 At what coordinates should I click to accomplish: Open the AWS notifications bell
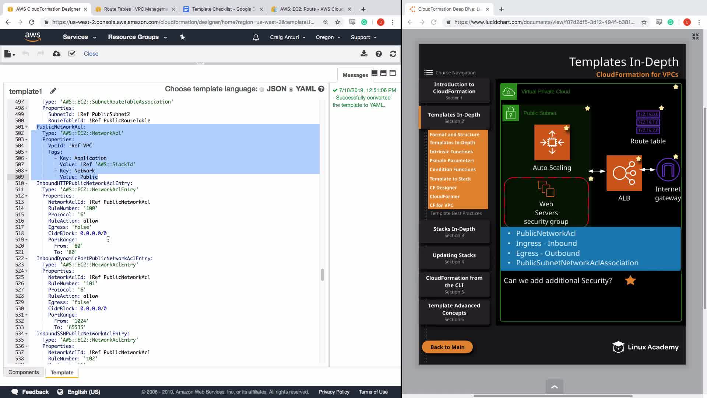pos(256,37)
